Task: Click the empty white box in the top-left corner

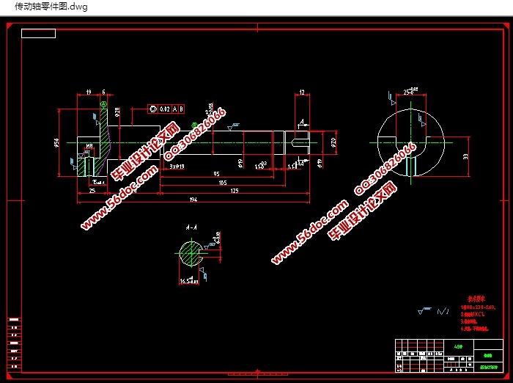Action: point(39,34)
